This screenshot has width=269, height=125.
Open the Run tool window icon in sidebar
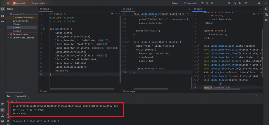click(x=3, y=110)
